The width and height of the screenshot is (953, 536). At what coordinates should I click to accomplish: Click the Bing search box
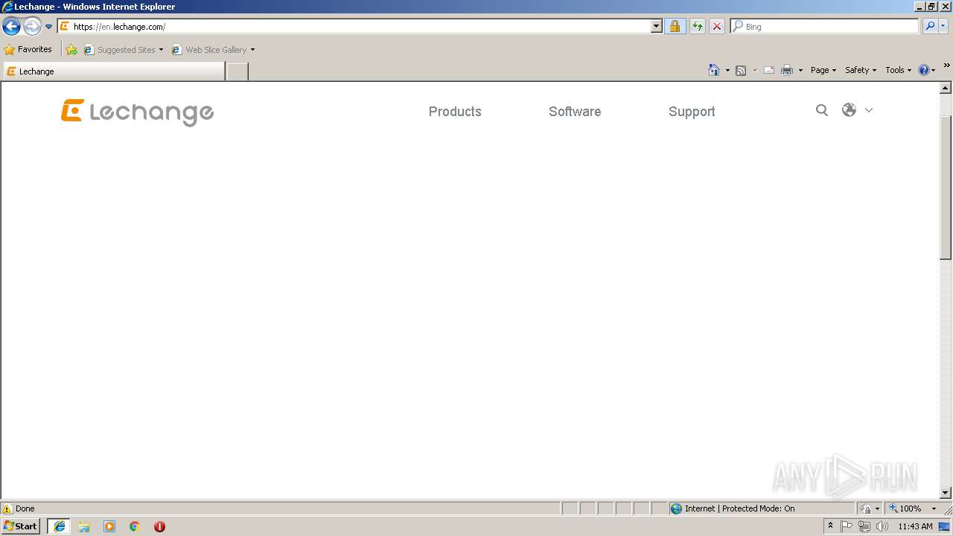(824, 27)
